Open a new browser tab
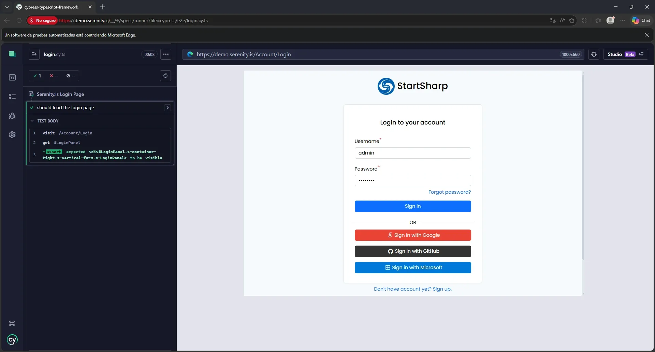The image size is (655, 352). tap(102, 7)
